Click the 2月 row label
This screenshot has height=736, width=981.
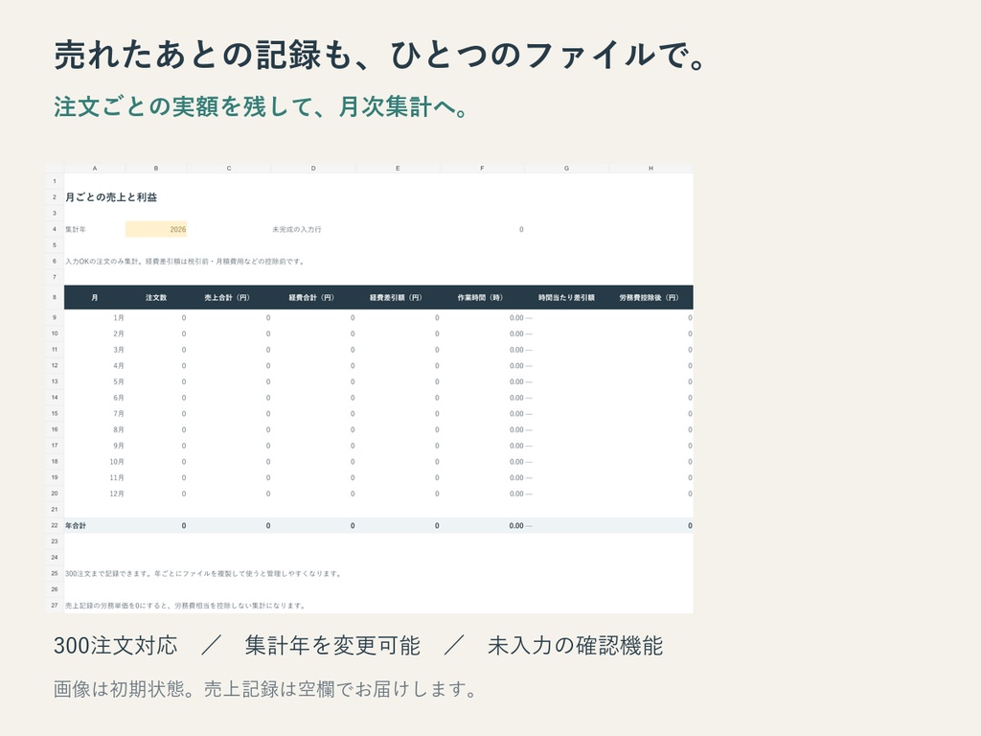click(x=118, y=333)
